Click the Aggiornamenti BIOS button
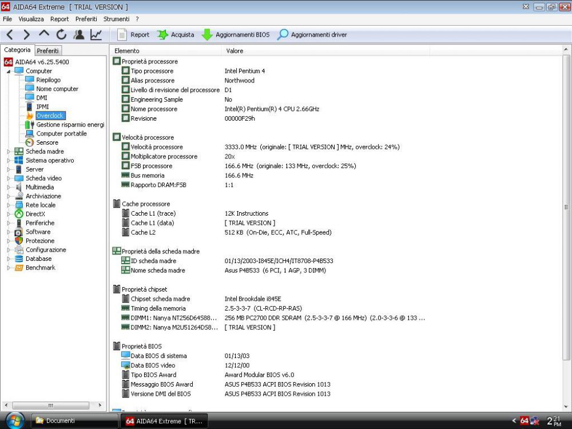 point(234,34)
